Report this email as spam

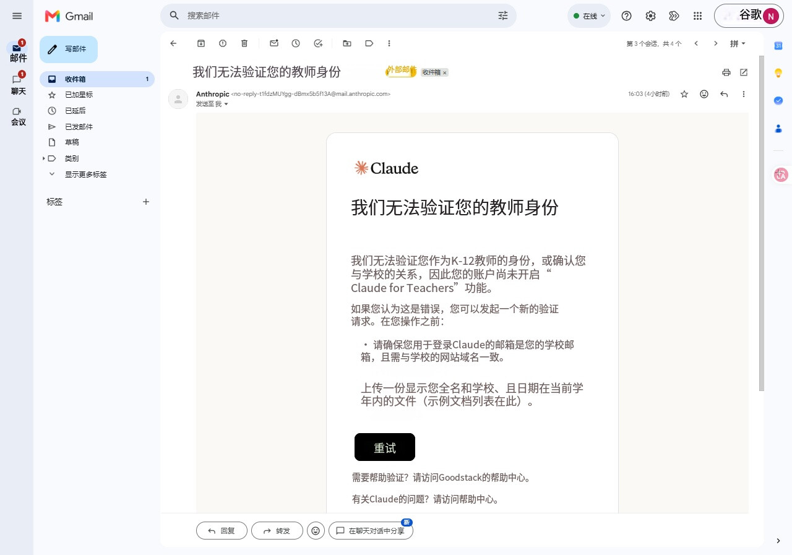[223, 43]
